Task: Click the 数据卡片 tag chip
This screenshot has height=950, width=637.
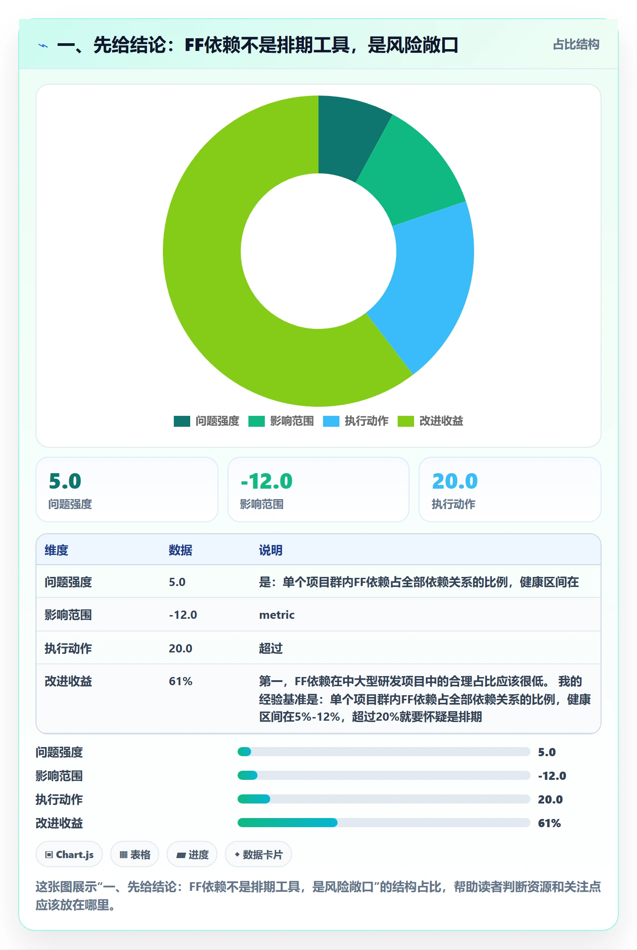Action: (x=258, y=854)
